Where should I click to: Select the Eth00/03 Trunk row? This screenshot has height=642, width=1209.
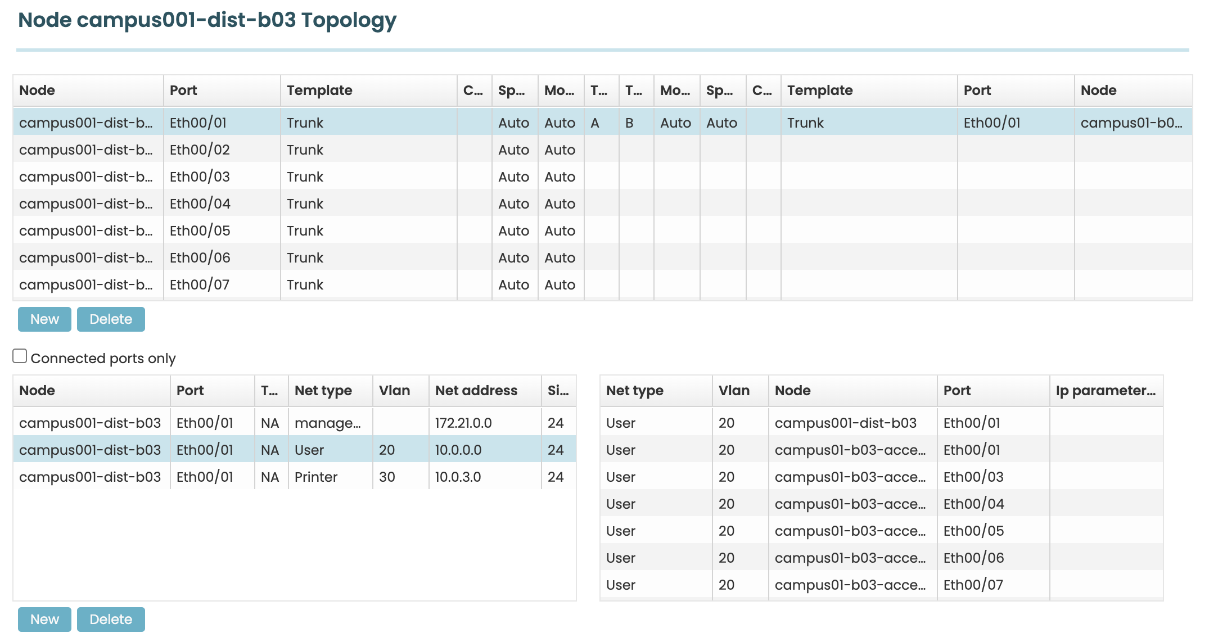pyautogui.click(x=200, y=177)
